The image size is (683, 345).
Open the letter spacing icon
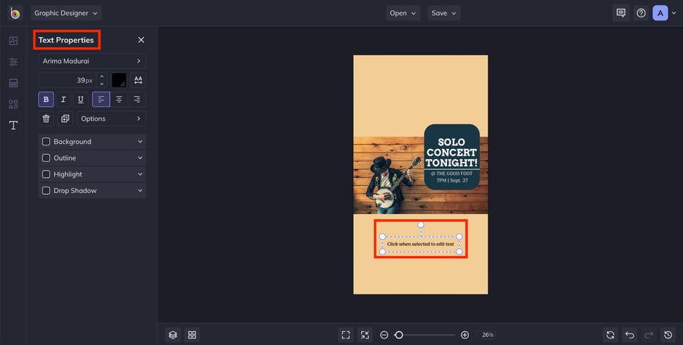point(138,80)
